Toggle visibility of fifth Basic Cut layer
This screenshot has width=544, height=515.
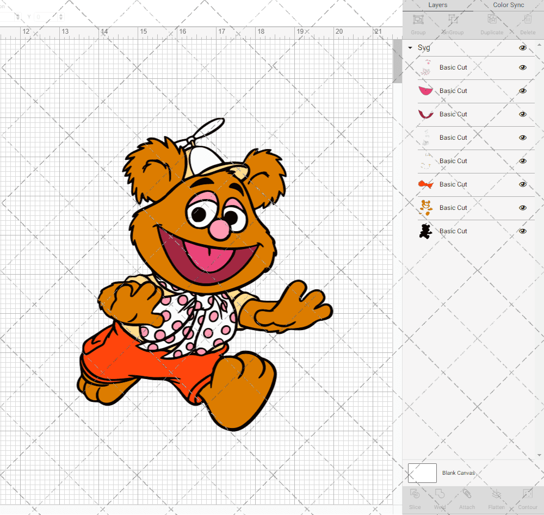pyautogui.click(x=522, y=161)
